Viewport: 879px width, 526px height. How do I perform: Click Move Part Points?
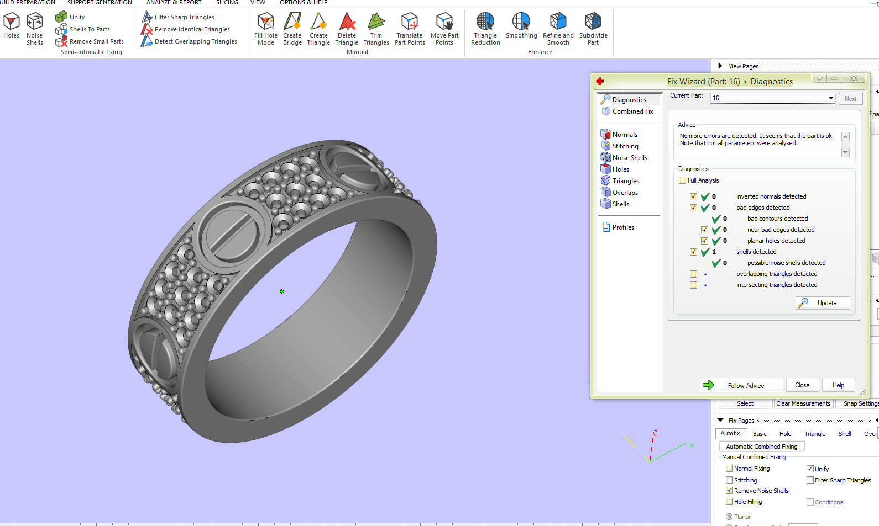(x=444, y=29)
